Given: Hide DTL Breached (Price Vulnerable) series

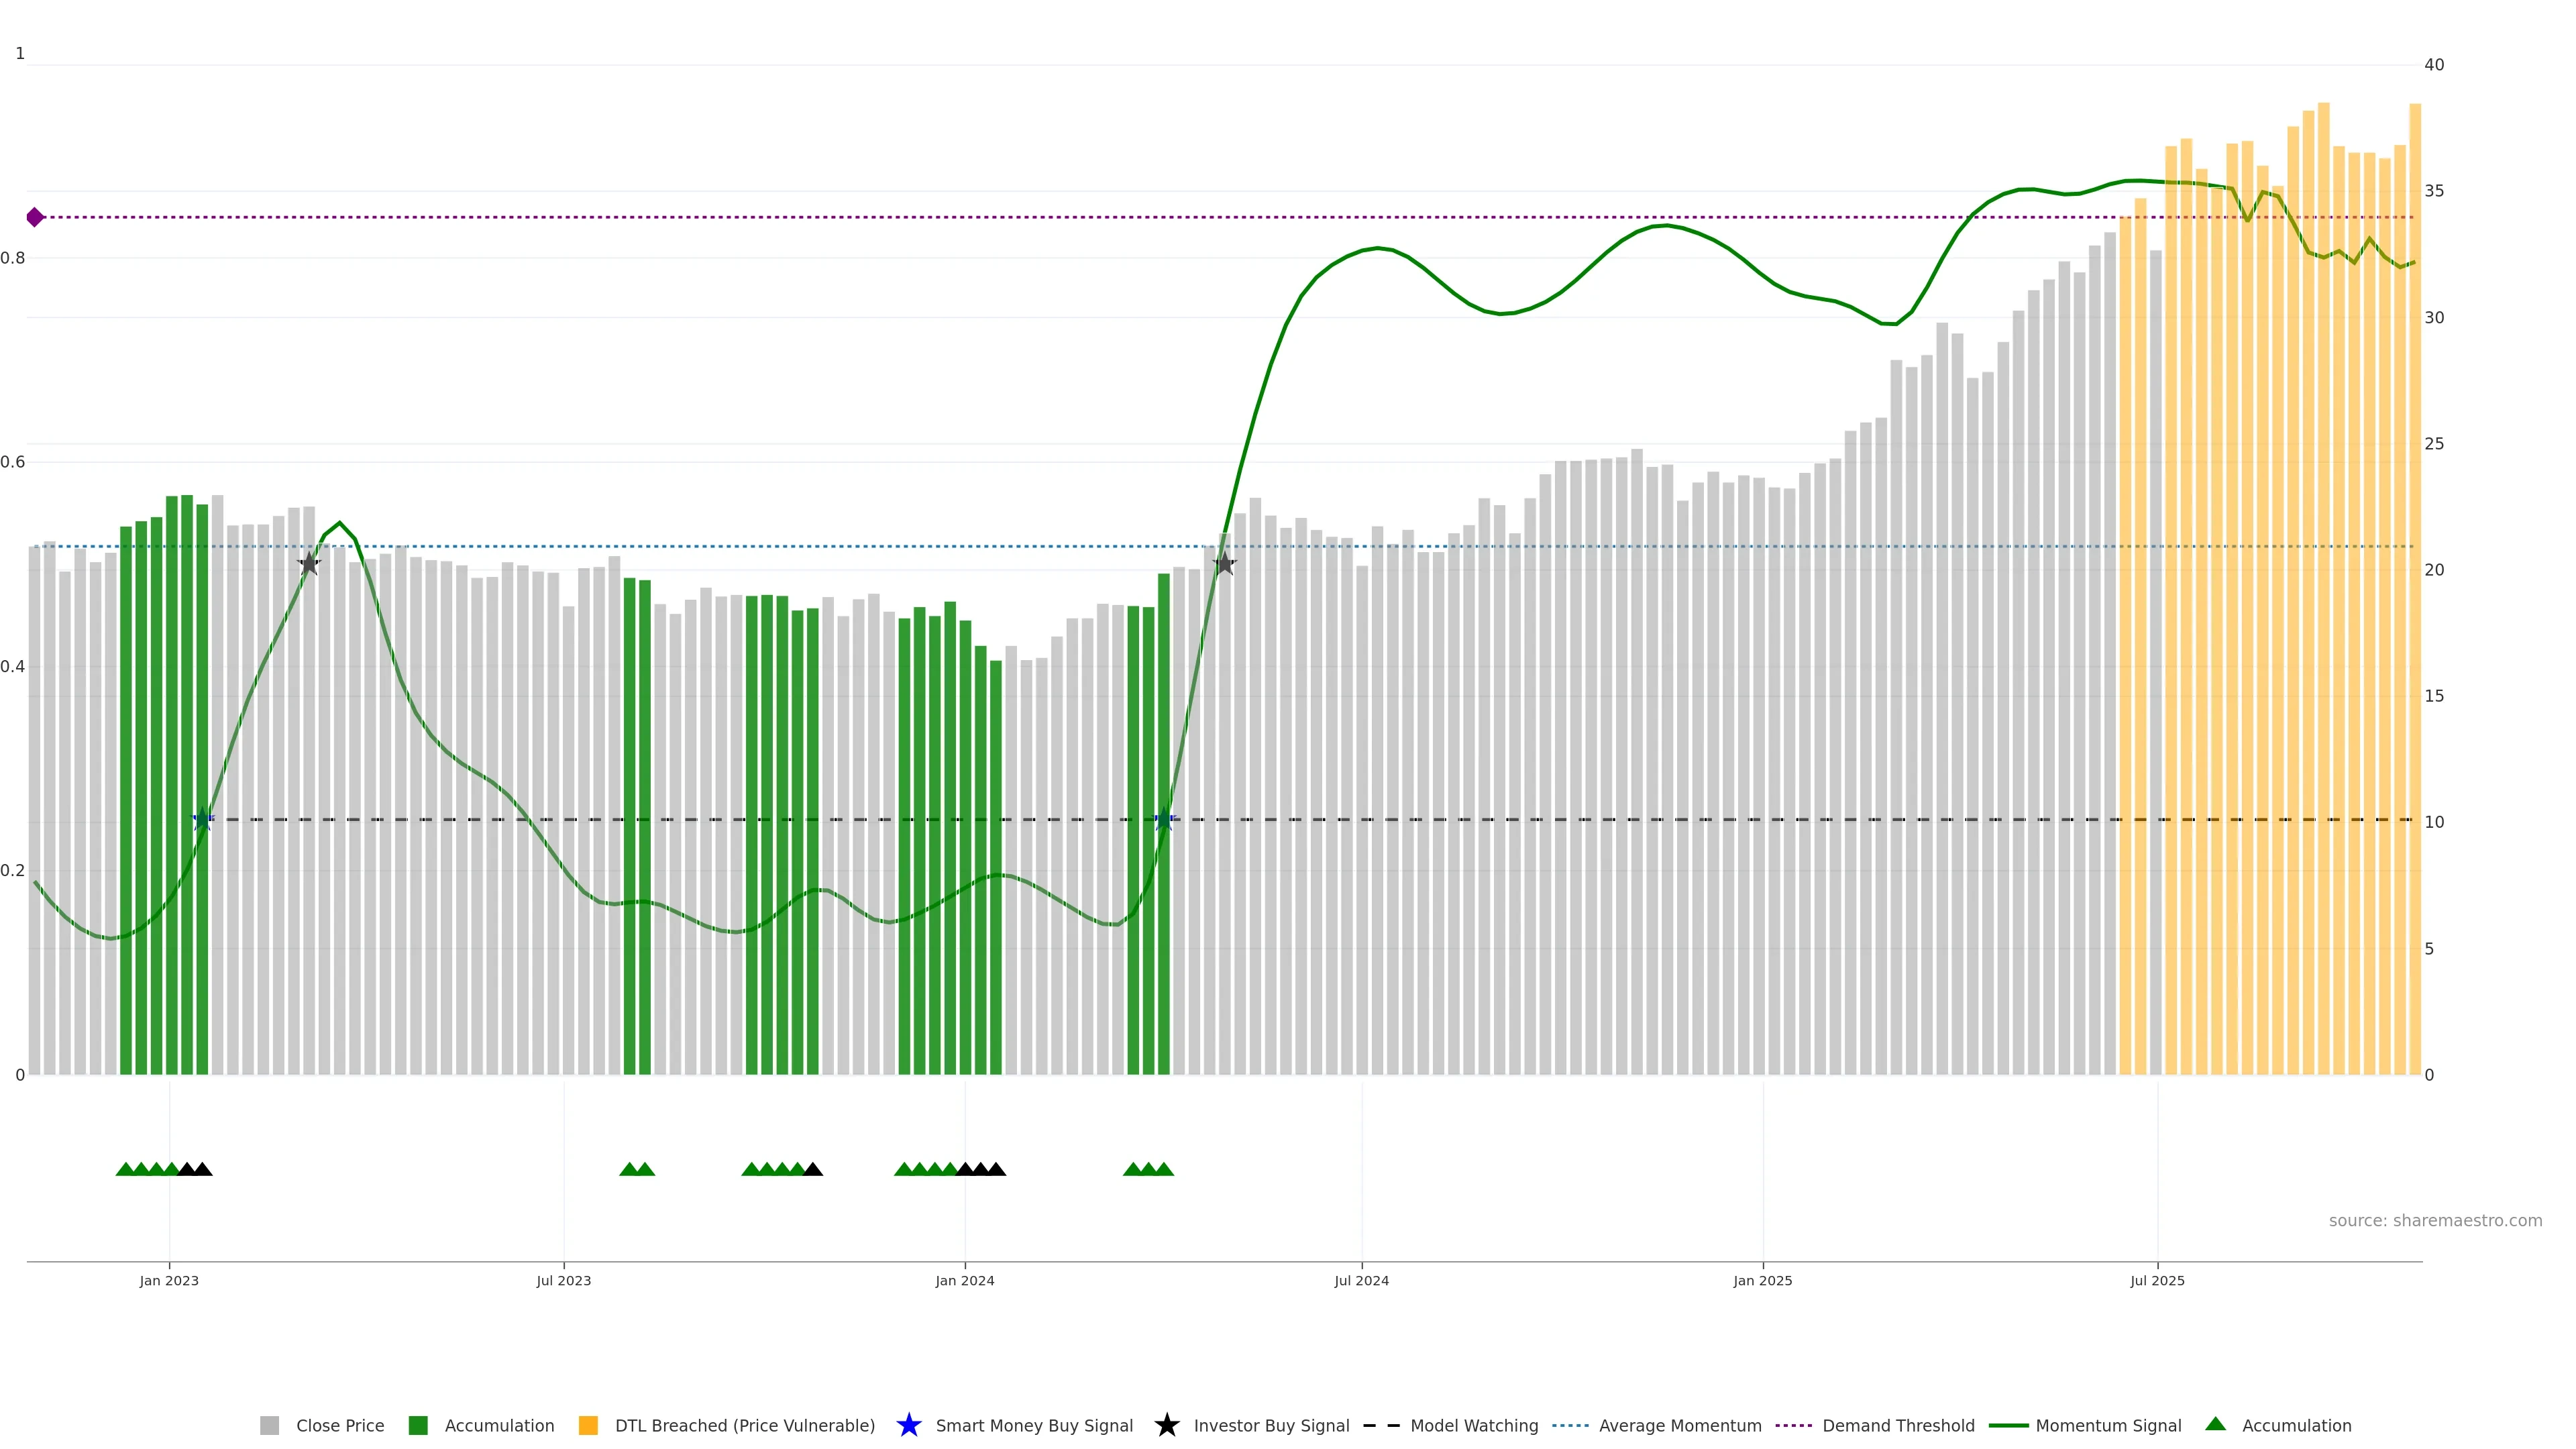Looking at the screenshot, I should point(744,1426).
